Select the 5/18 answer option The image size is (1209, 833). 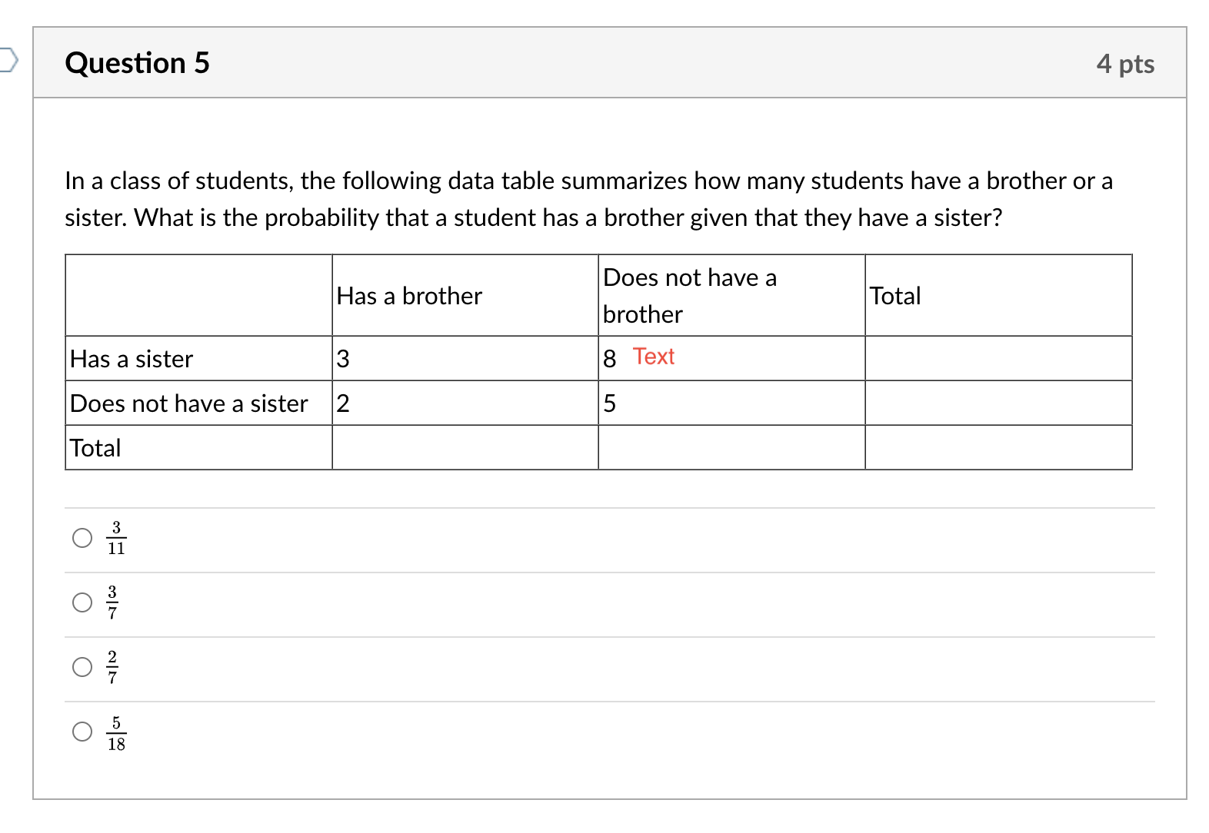tap(81, 733)
